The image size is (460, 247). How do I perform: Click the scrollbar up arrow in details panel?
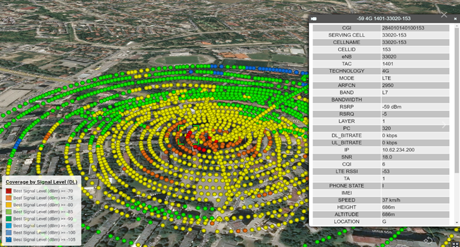coord(456,26)
